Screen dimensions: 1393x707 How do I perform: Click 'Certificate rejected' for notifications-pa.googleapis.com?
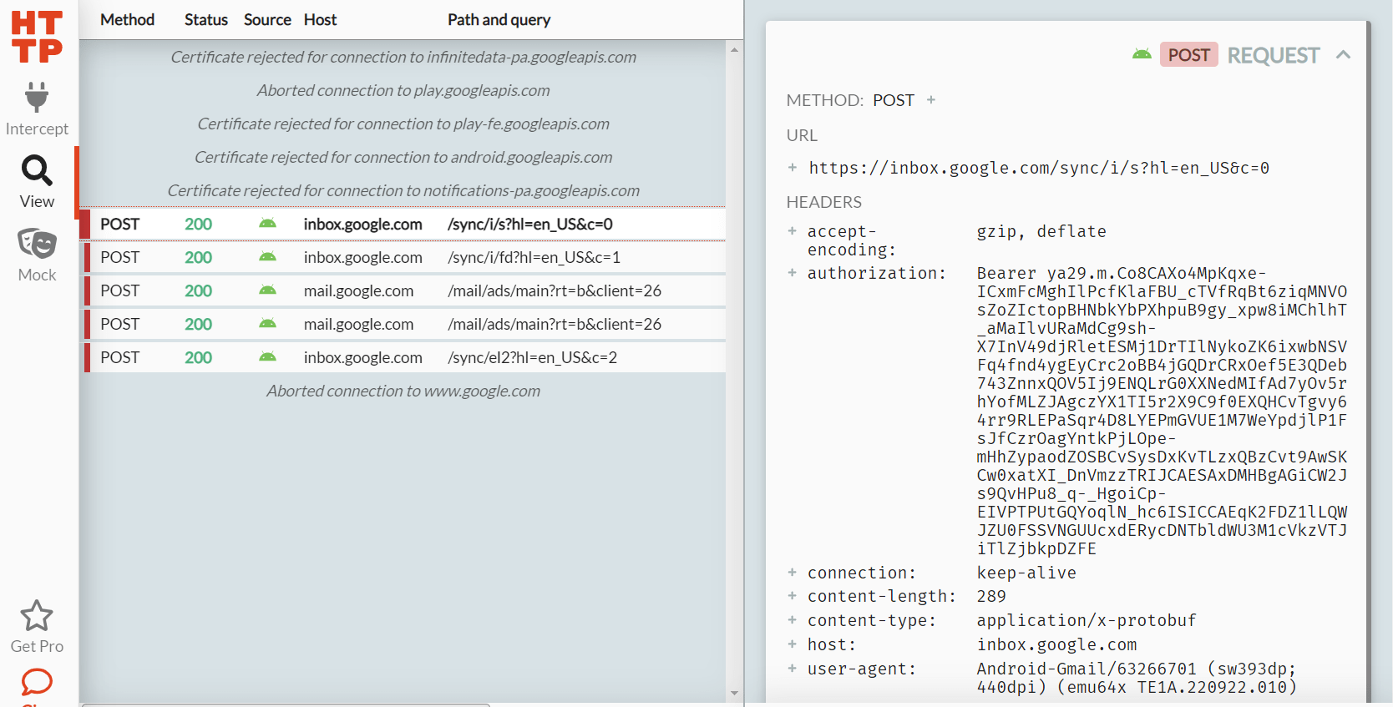point(403,190)
